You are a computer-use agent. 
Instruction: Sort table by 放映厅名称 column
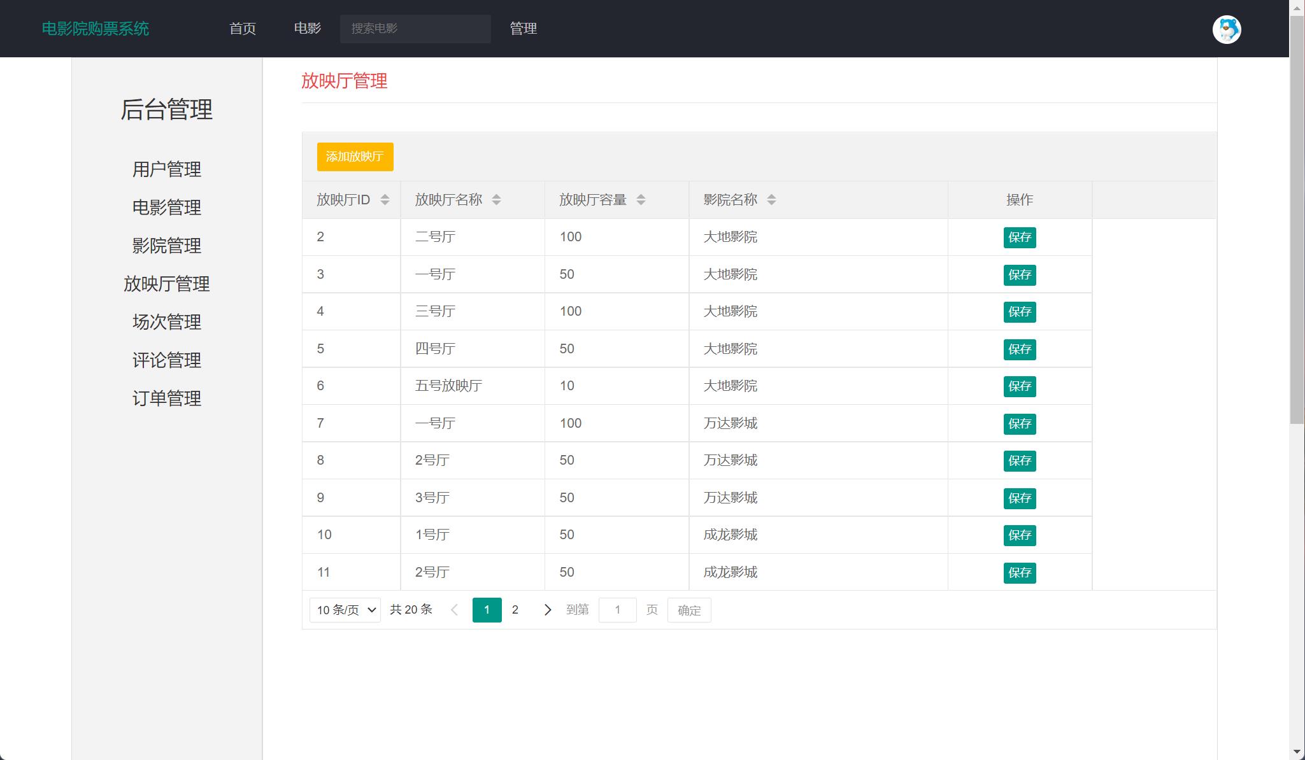point(497,199)
